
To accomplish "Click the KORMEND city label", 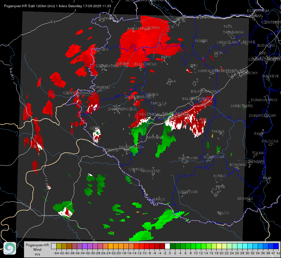I will tap(101, 87).
